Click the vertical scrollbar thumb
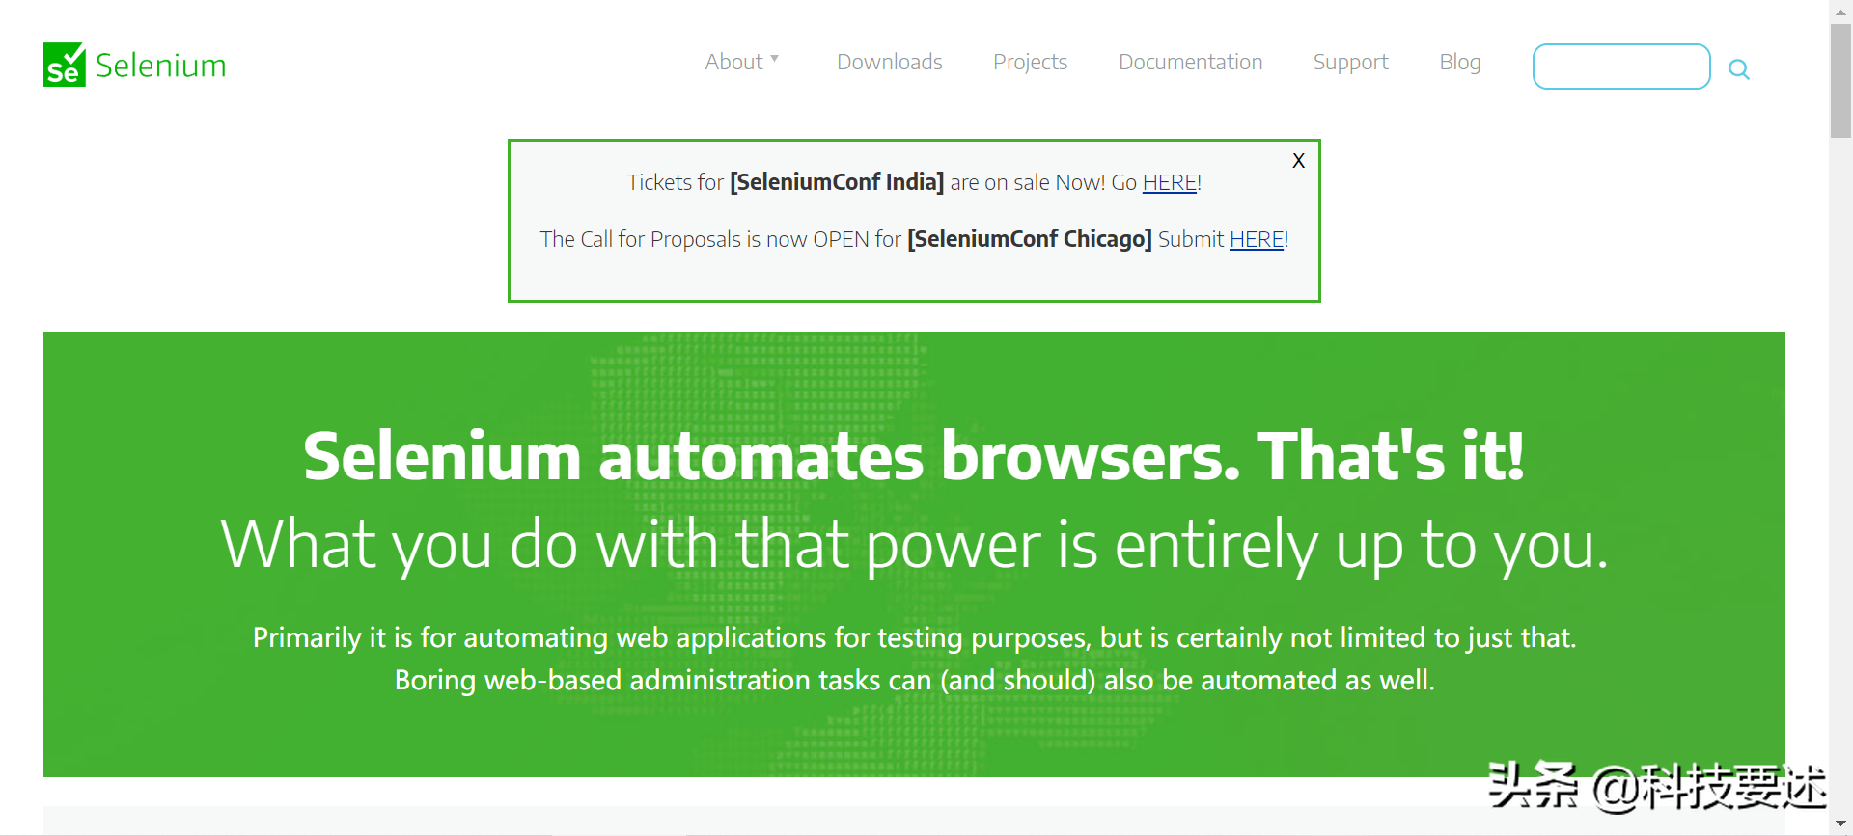 1840,80
